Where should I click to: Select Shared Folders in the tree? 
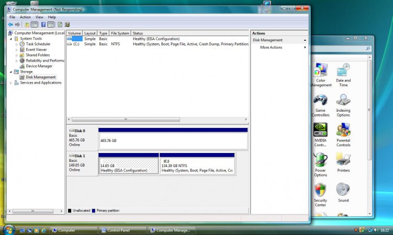pos(38,55)
